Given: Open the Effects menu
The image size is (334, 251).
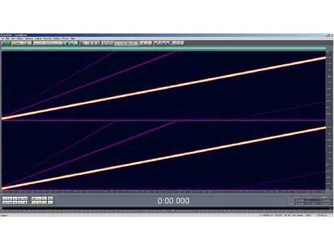Looking at the screenshot, I should click(20, 39).
